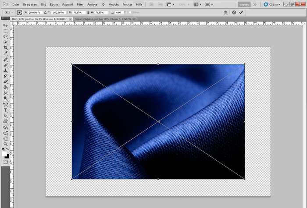Select the Rectangular Marquee tool
The height and width of the screenshot is (208, 307).
tap(6, 31)
